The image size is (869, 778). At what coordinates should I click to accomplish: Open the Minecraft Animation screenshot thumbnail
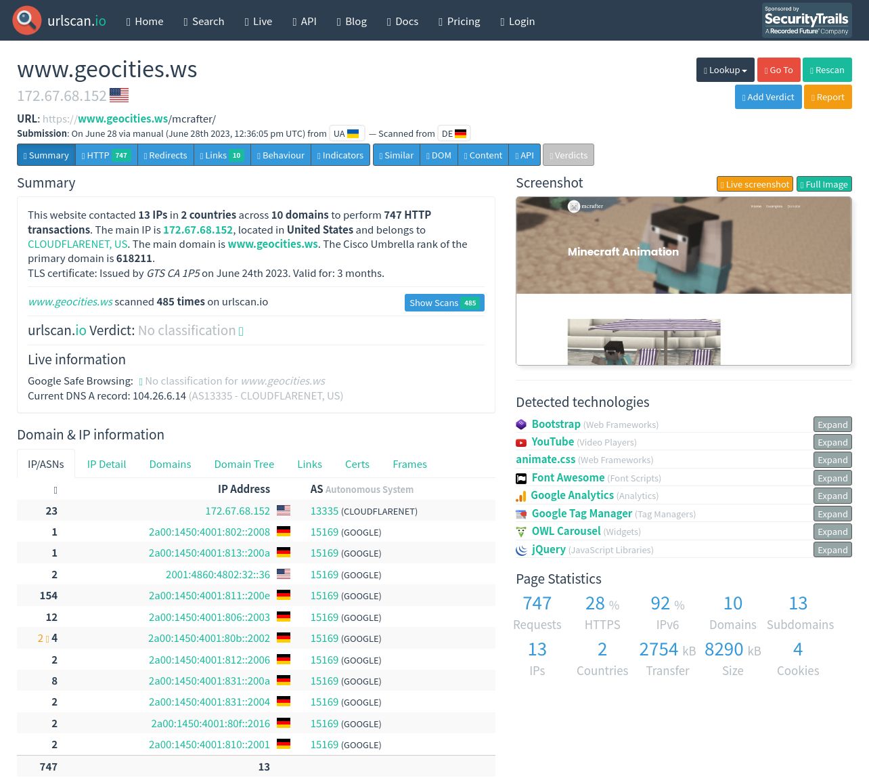[684, 281]
